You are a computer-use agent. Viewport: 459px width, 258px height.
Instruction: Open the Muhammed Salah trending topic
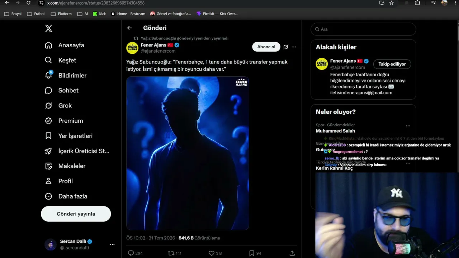pyautogui.click(x=335, y=131)
